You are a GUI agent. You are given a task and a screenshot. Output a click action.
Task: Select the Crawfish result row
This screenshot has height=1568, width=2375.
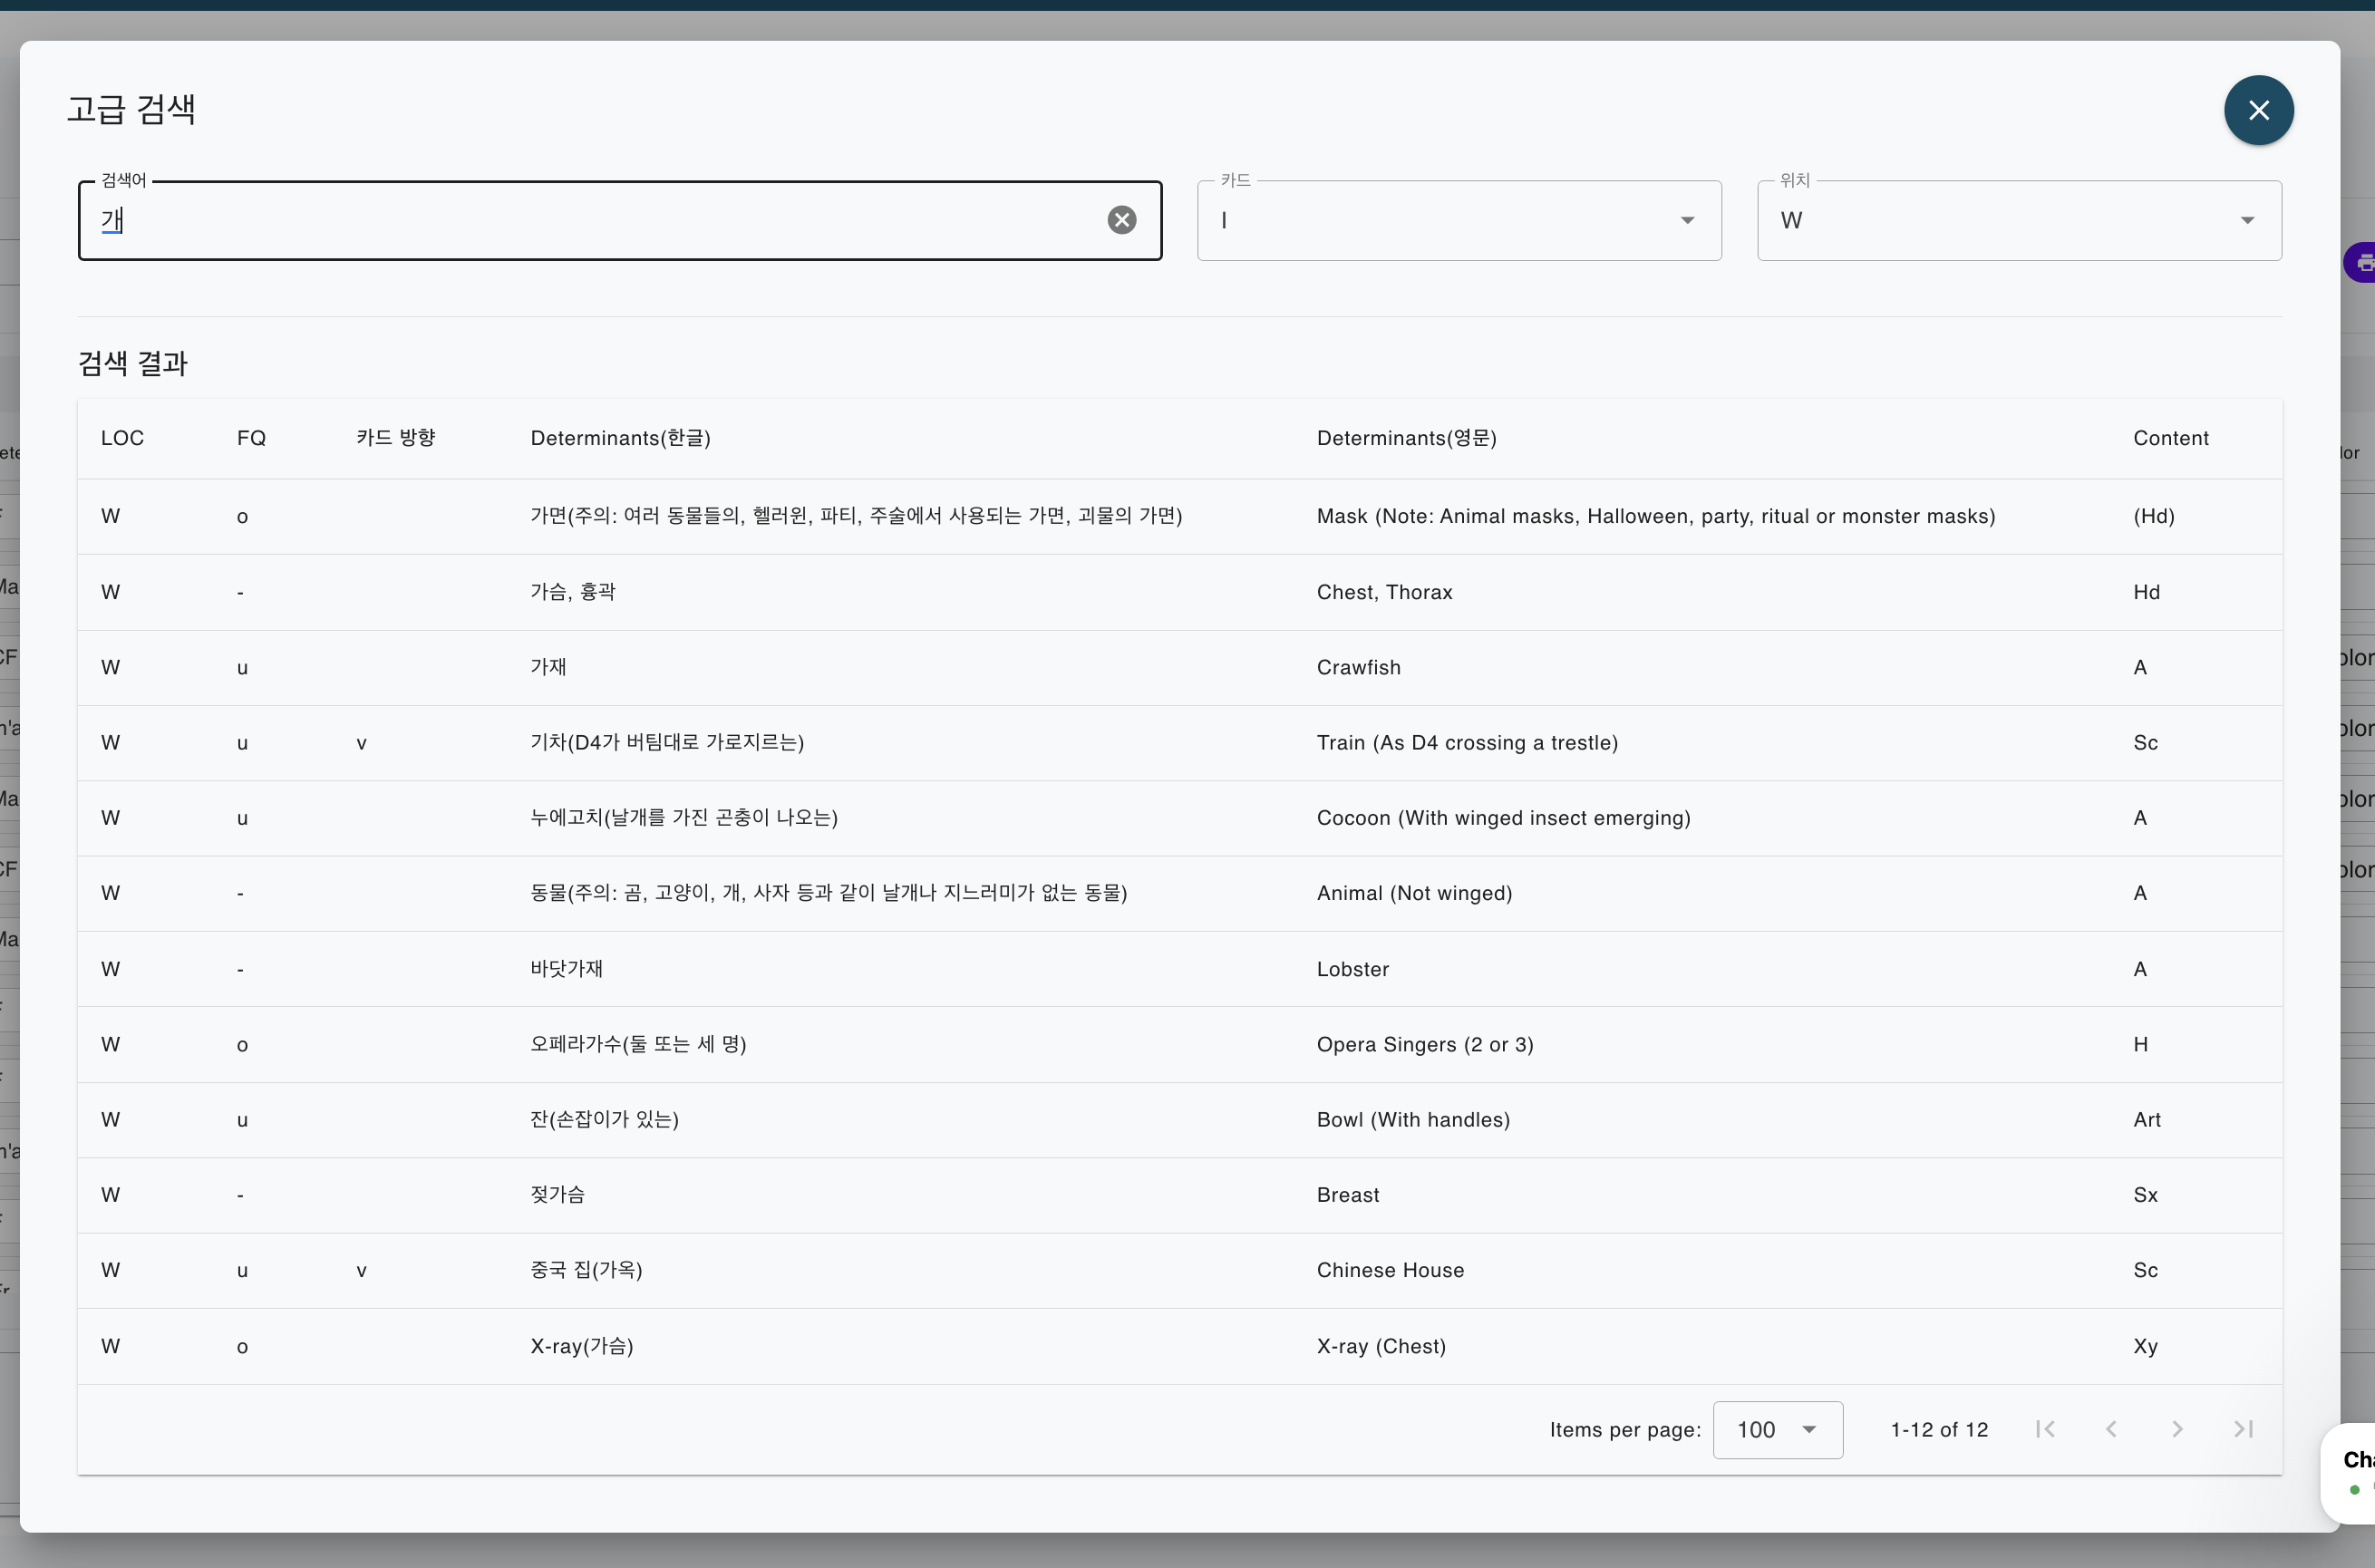1358,668
